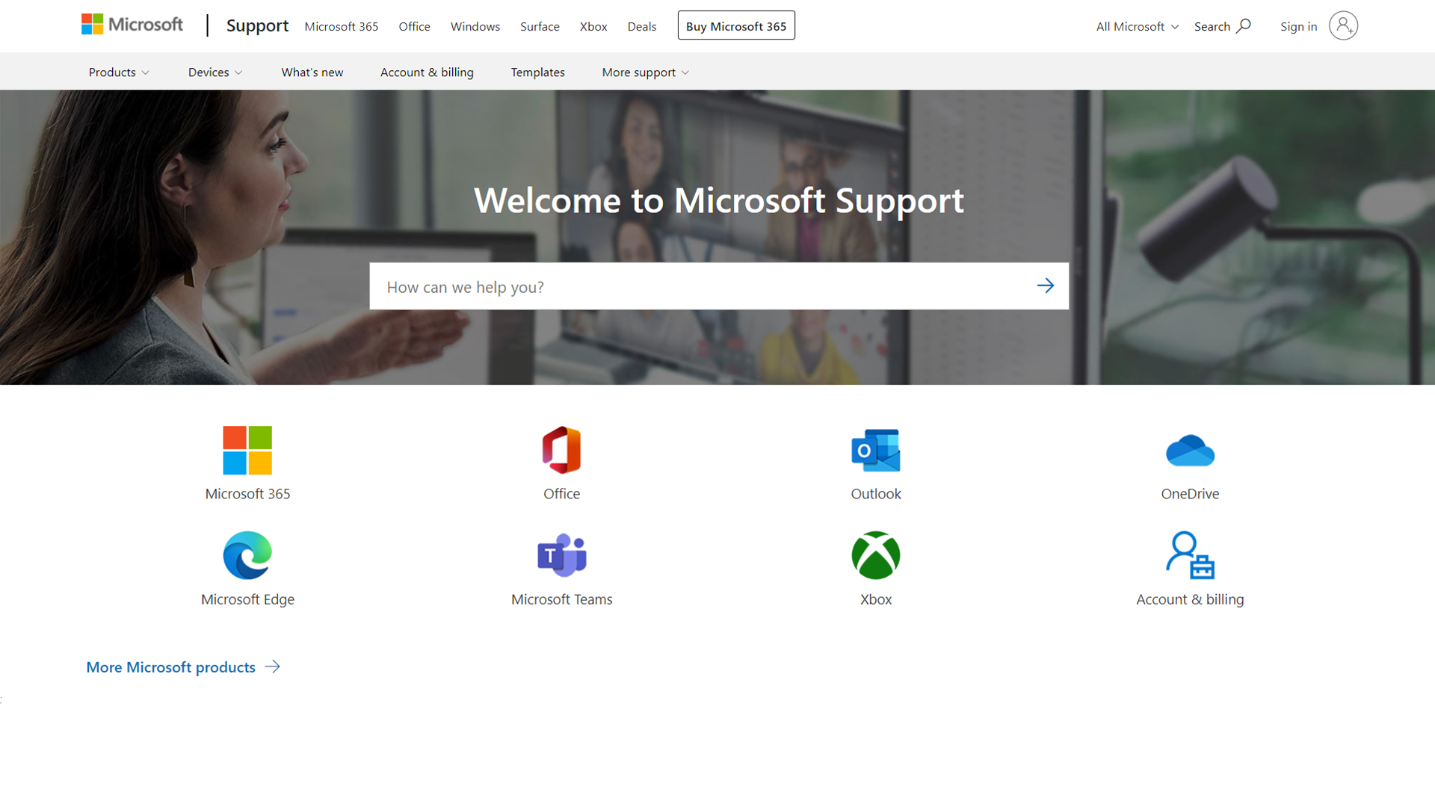Choose the Microsoft Edge browser icon
Screen dimensions: 1435x807
247,556
